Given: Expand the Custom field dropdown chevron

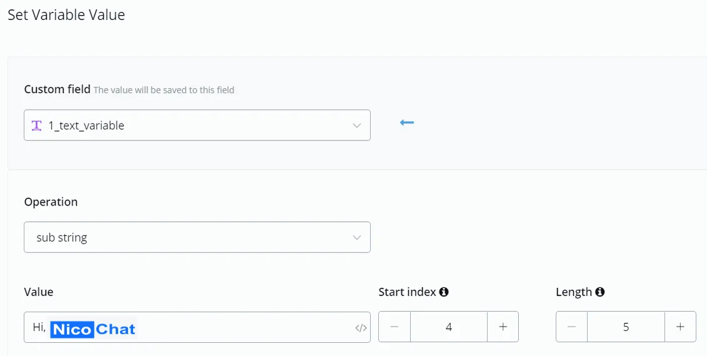Looking at the screenshot, I should (357, 126).
